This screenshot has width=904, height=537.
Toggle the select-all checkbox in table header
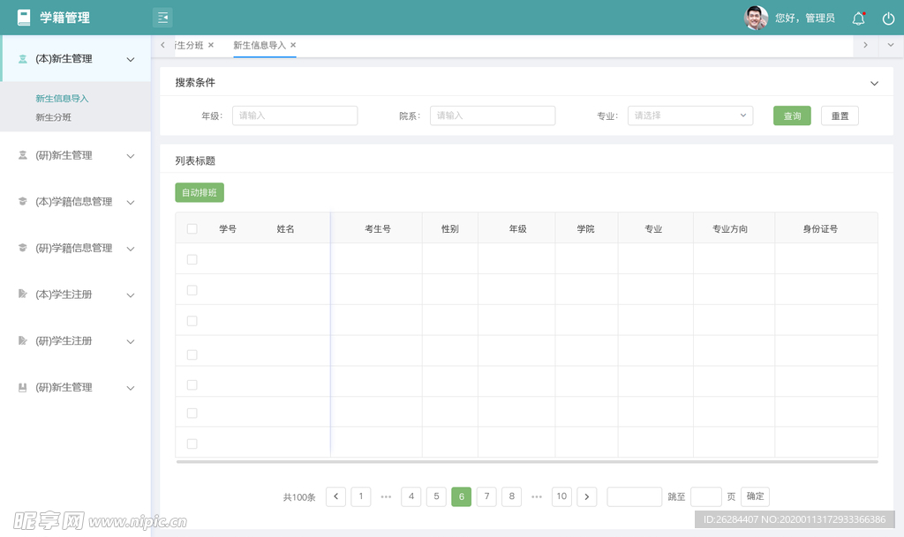click(x=192, y=228)
